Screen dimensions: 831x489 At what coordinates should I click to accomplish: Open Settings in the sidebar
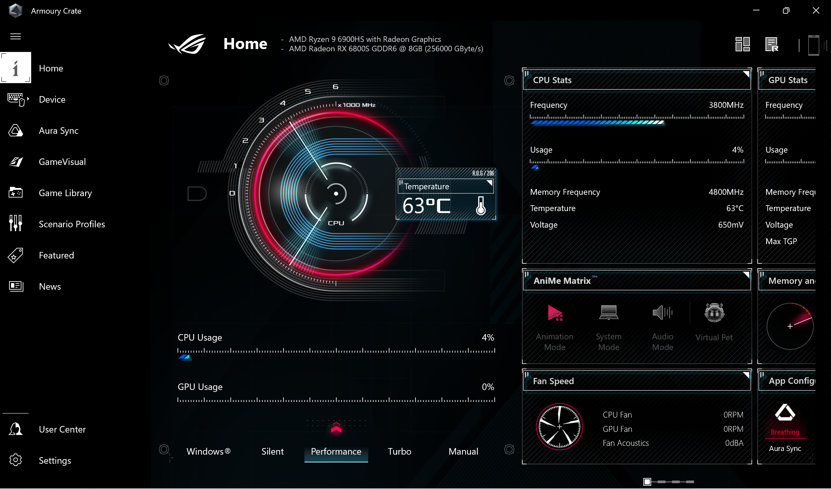pos(55,460)
